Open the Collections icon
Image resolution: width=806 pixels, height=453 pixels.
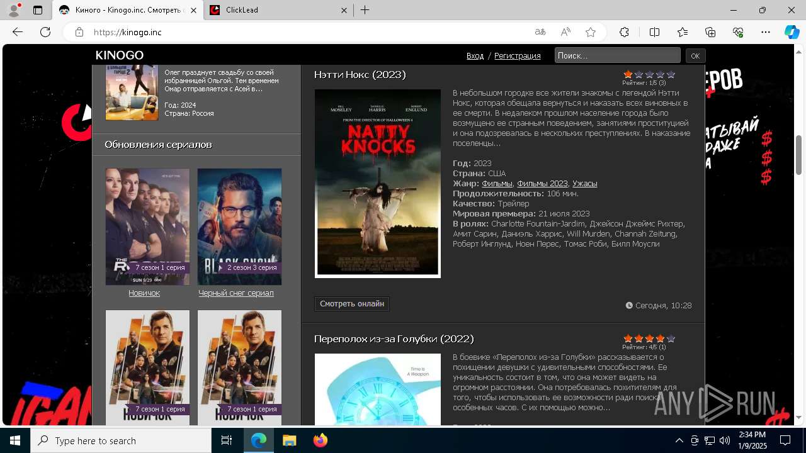pyautogui.click(x=710, y=32)
